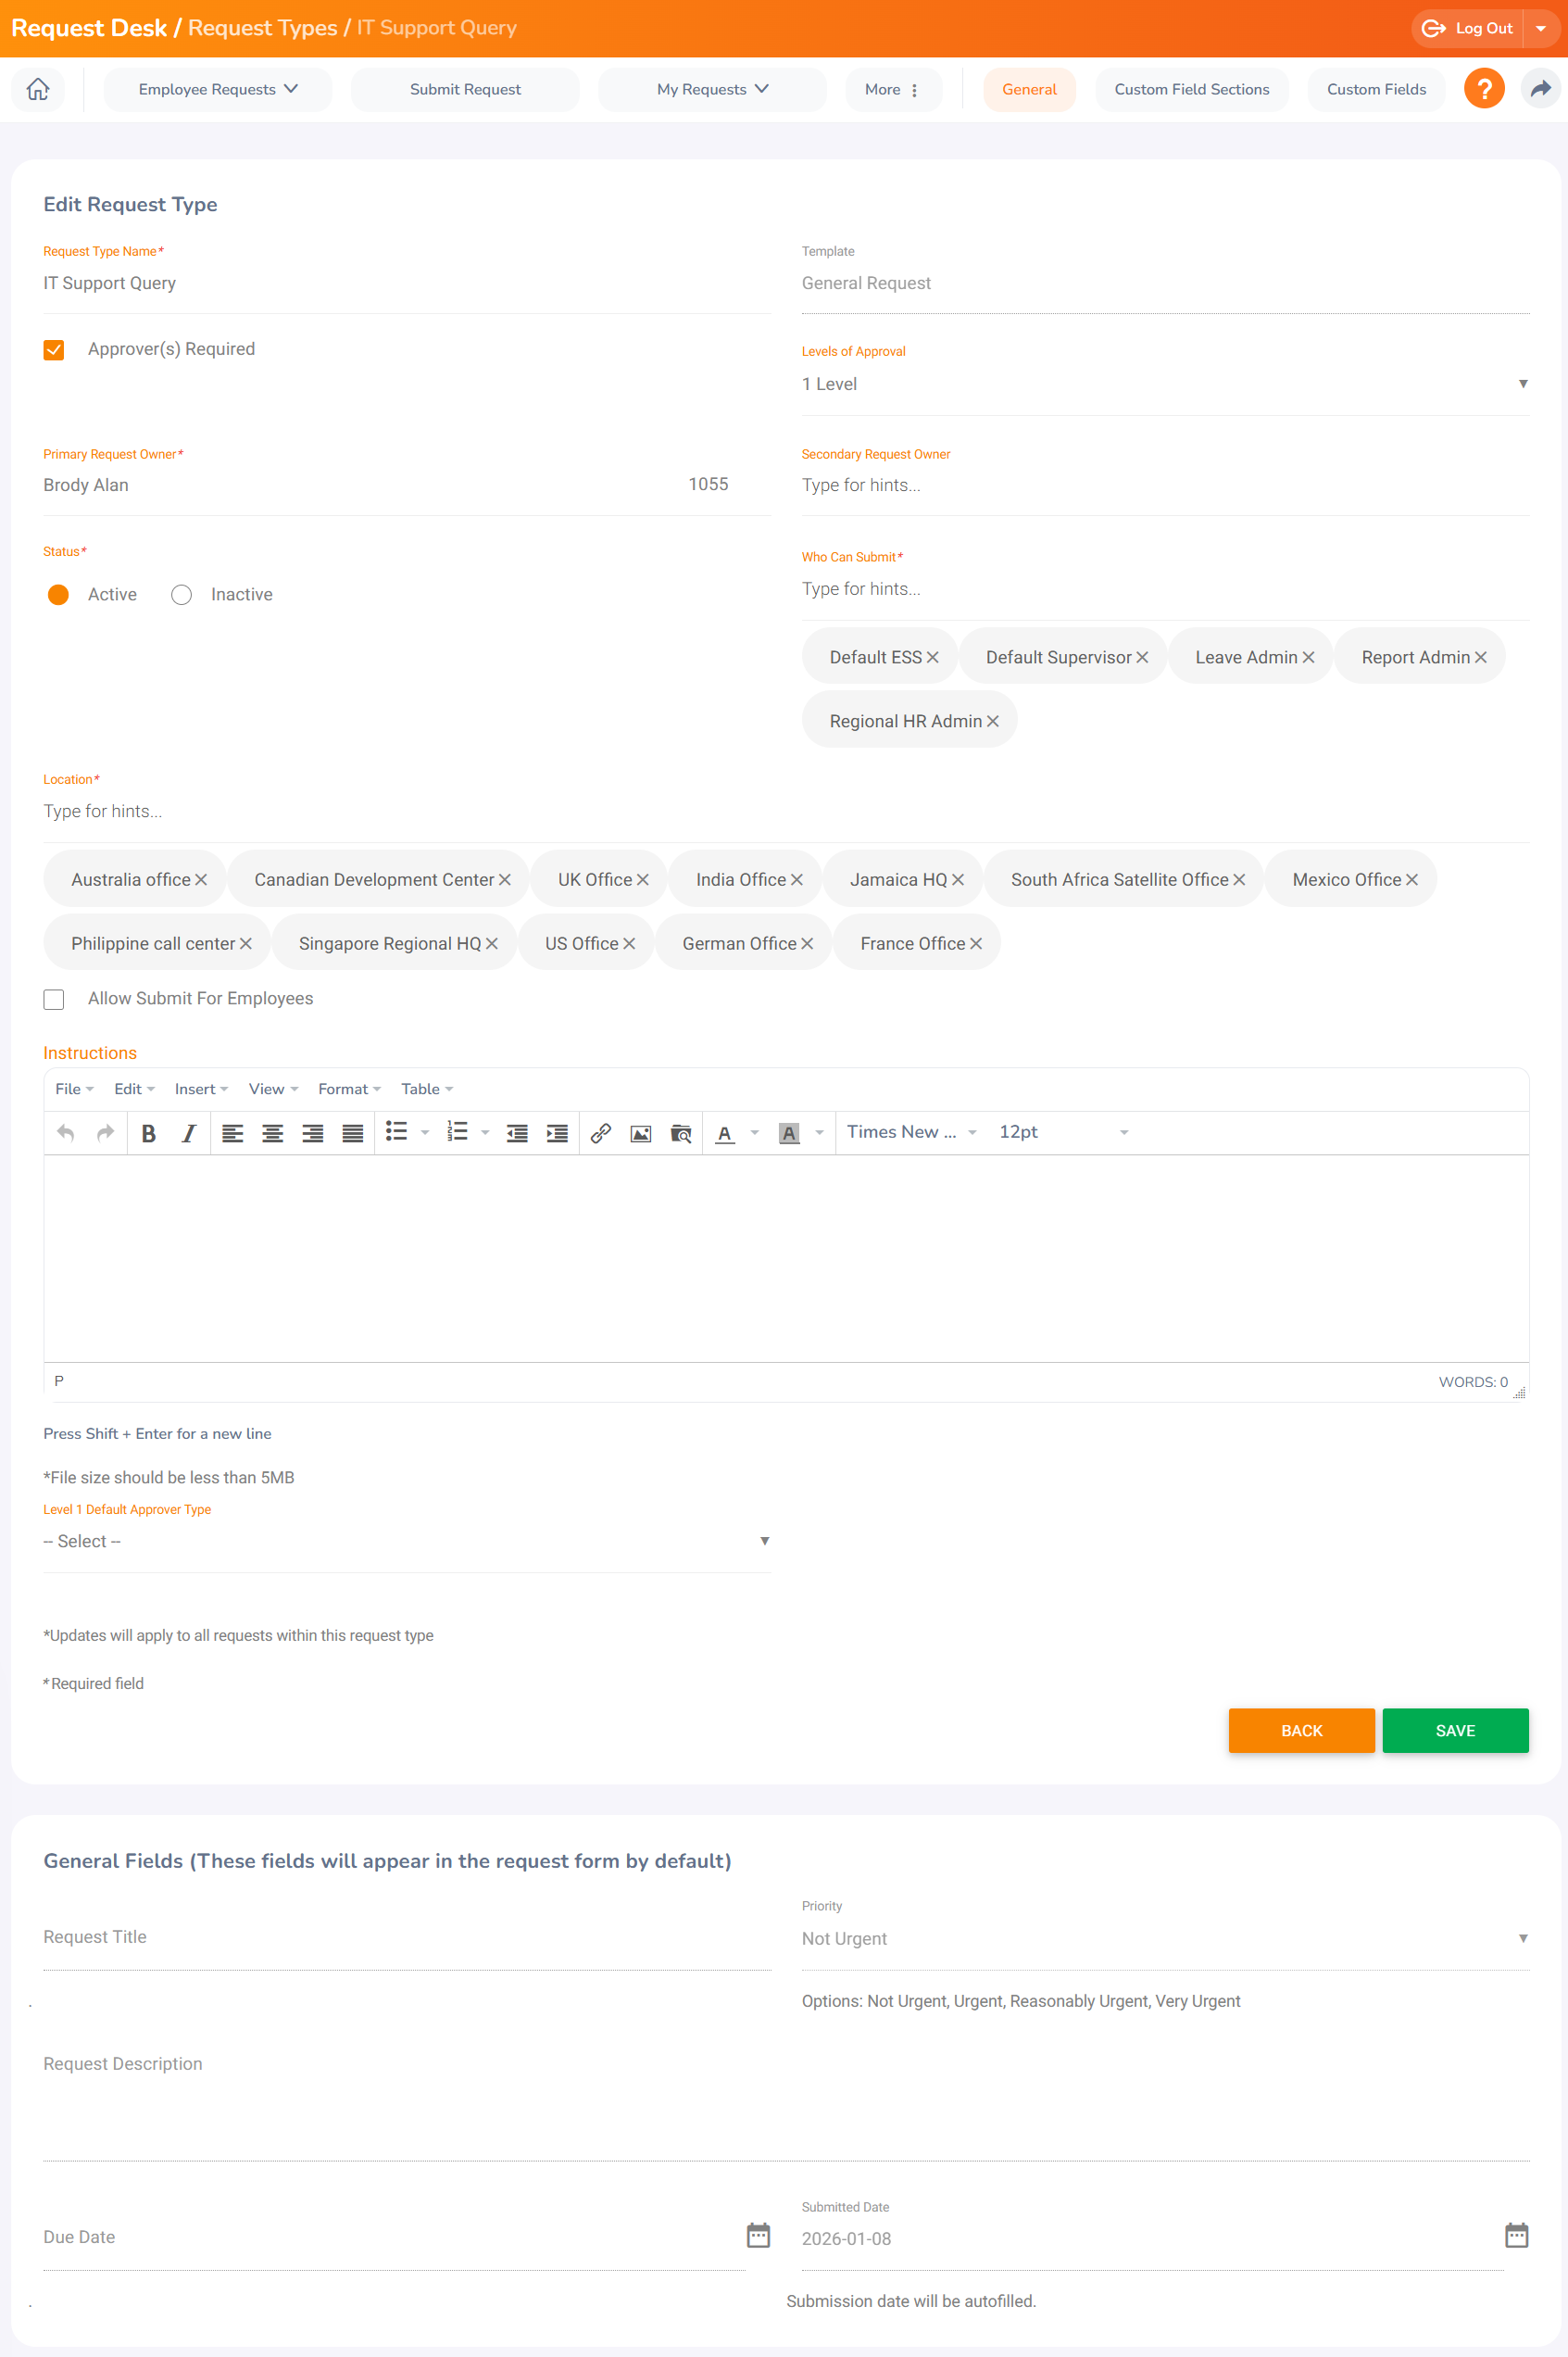1568x2357 pixels.
Task: Select the Inactive status radio button
Action: tap(181, 595)
